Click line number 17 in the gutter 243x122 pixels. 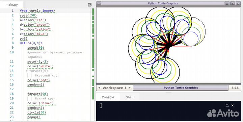point(12,89)
